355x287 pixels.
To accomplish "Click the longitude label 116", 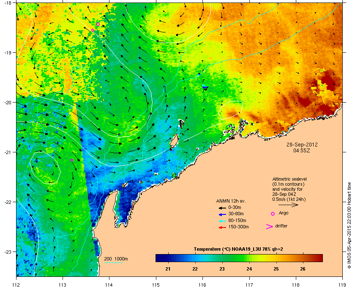I will pyautogui.click(x=202, y=284).
